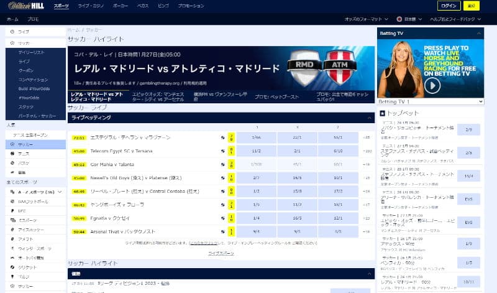The image size is (497, 293).
Task: Click the GAAフットボール sport icon
Action: pyautogui.click(x=12, y=202)
